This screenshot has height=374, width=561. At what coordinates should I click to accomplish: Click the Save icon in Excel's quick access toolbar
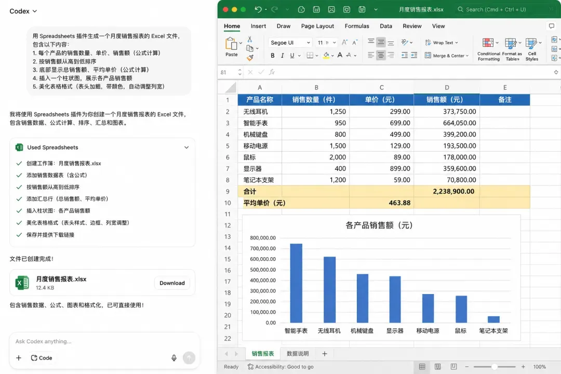point(316,10)
